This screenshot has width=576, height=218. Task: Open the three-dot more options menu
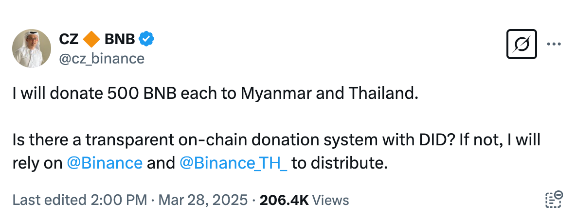(554, 44)
